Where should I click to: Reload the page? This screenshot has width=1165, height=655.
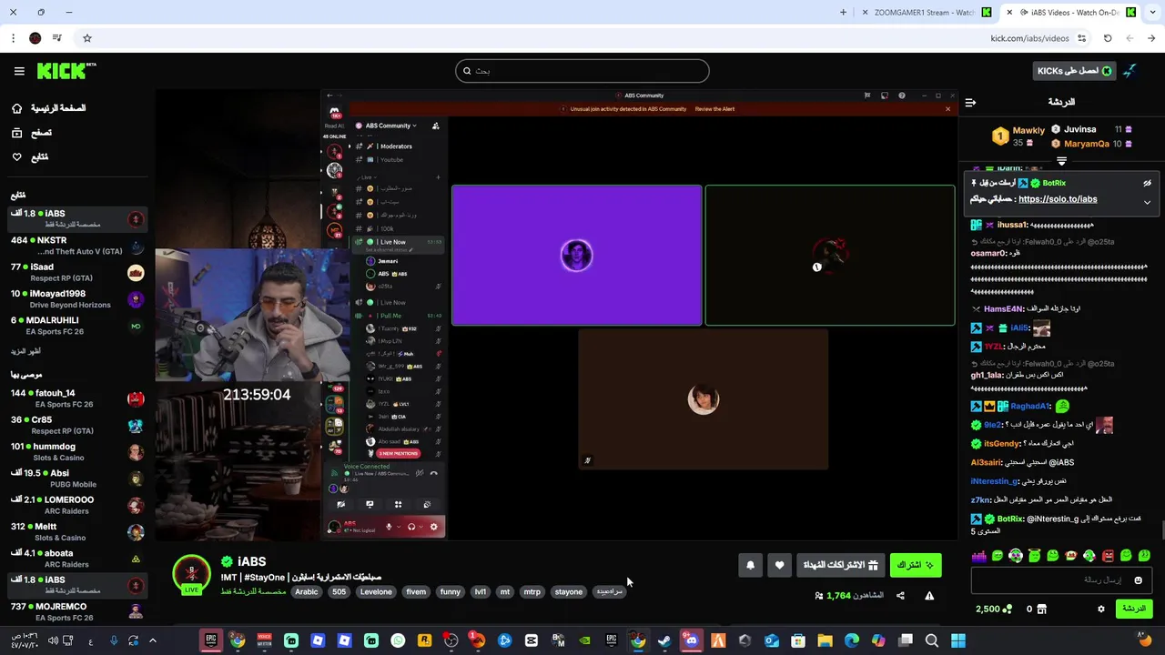click(1108, 38)
